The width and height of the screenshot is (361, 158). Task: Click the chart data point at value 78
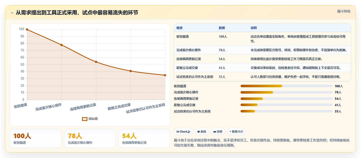(x=61, y=45)
